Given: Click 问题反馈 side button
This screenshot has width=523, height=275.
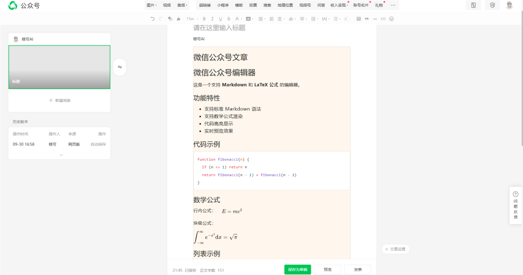Looking at the screenshot, I should [516, 205].
